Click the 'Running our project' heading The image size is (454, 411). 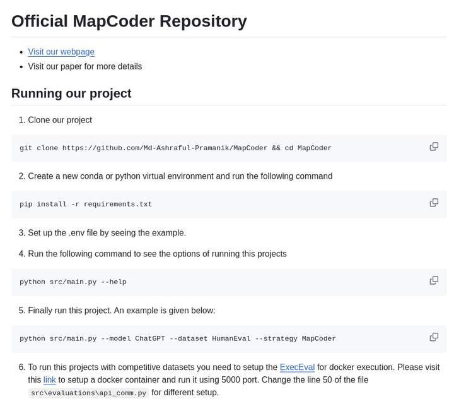coord(71,93)
